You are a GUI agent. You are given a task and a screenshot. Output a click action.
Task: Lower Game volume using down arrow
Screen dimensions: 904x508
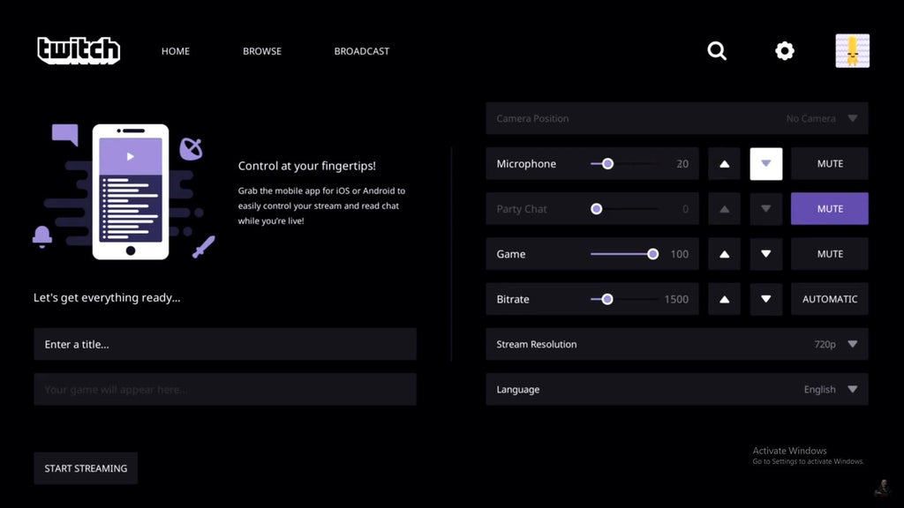point(765,254)
